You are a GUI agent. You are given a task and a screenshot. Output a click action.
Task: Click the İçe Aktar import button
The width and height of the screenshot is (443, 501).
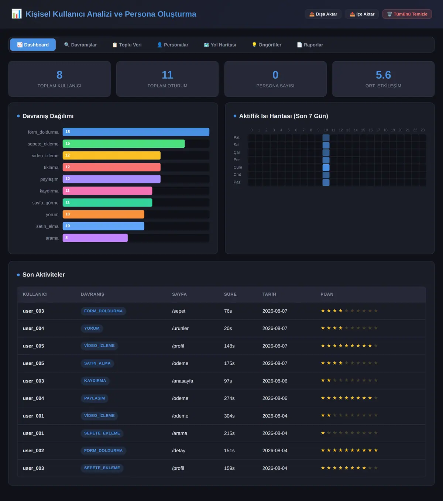click(362, 14)
